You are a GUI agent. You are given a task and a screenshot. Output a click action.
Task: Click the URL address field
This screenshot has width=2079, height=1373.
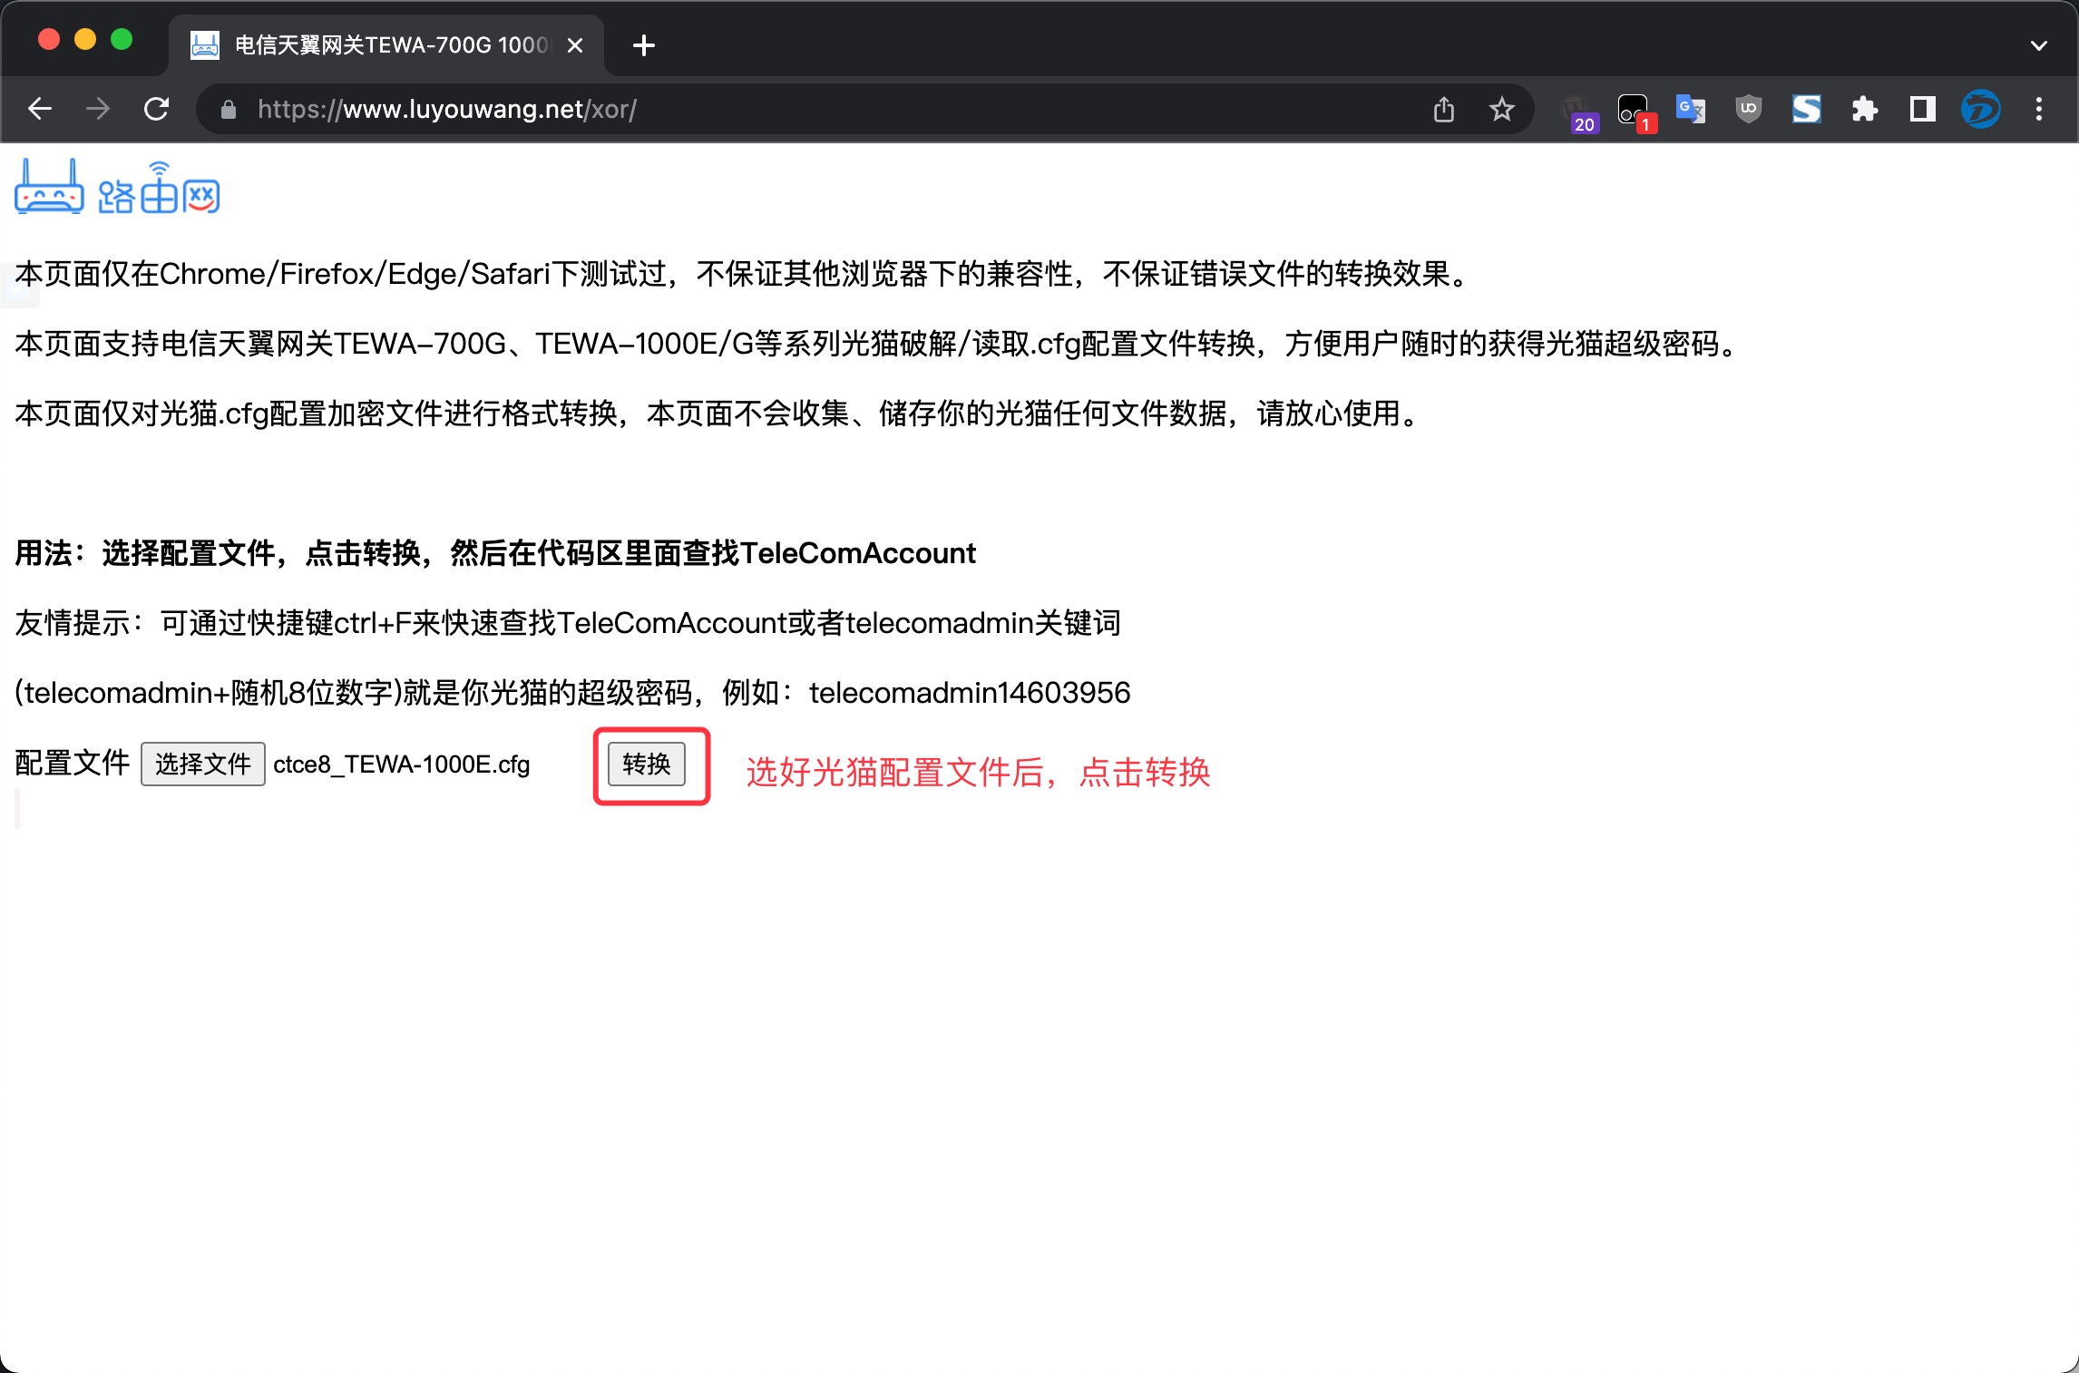(x=816, y=110)
